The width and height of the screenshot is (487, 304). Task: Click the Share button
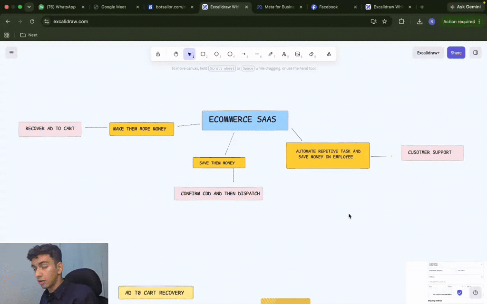[x=456, y=53]
